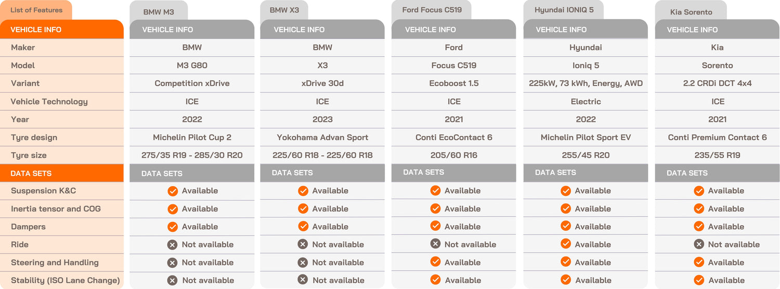Switch to the BMW X3 tab
This screenshot has width=780, height=289.
coord(284,10)
